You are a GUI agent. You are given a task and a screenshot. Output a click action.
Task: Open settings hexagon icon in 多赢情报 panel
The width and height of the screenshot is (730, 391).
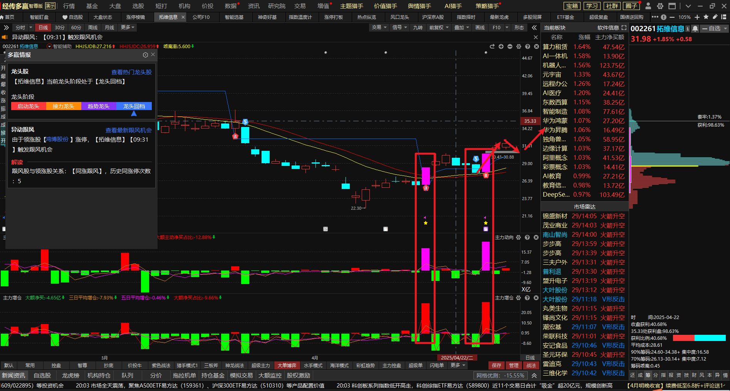(145, 55)
